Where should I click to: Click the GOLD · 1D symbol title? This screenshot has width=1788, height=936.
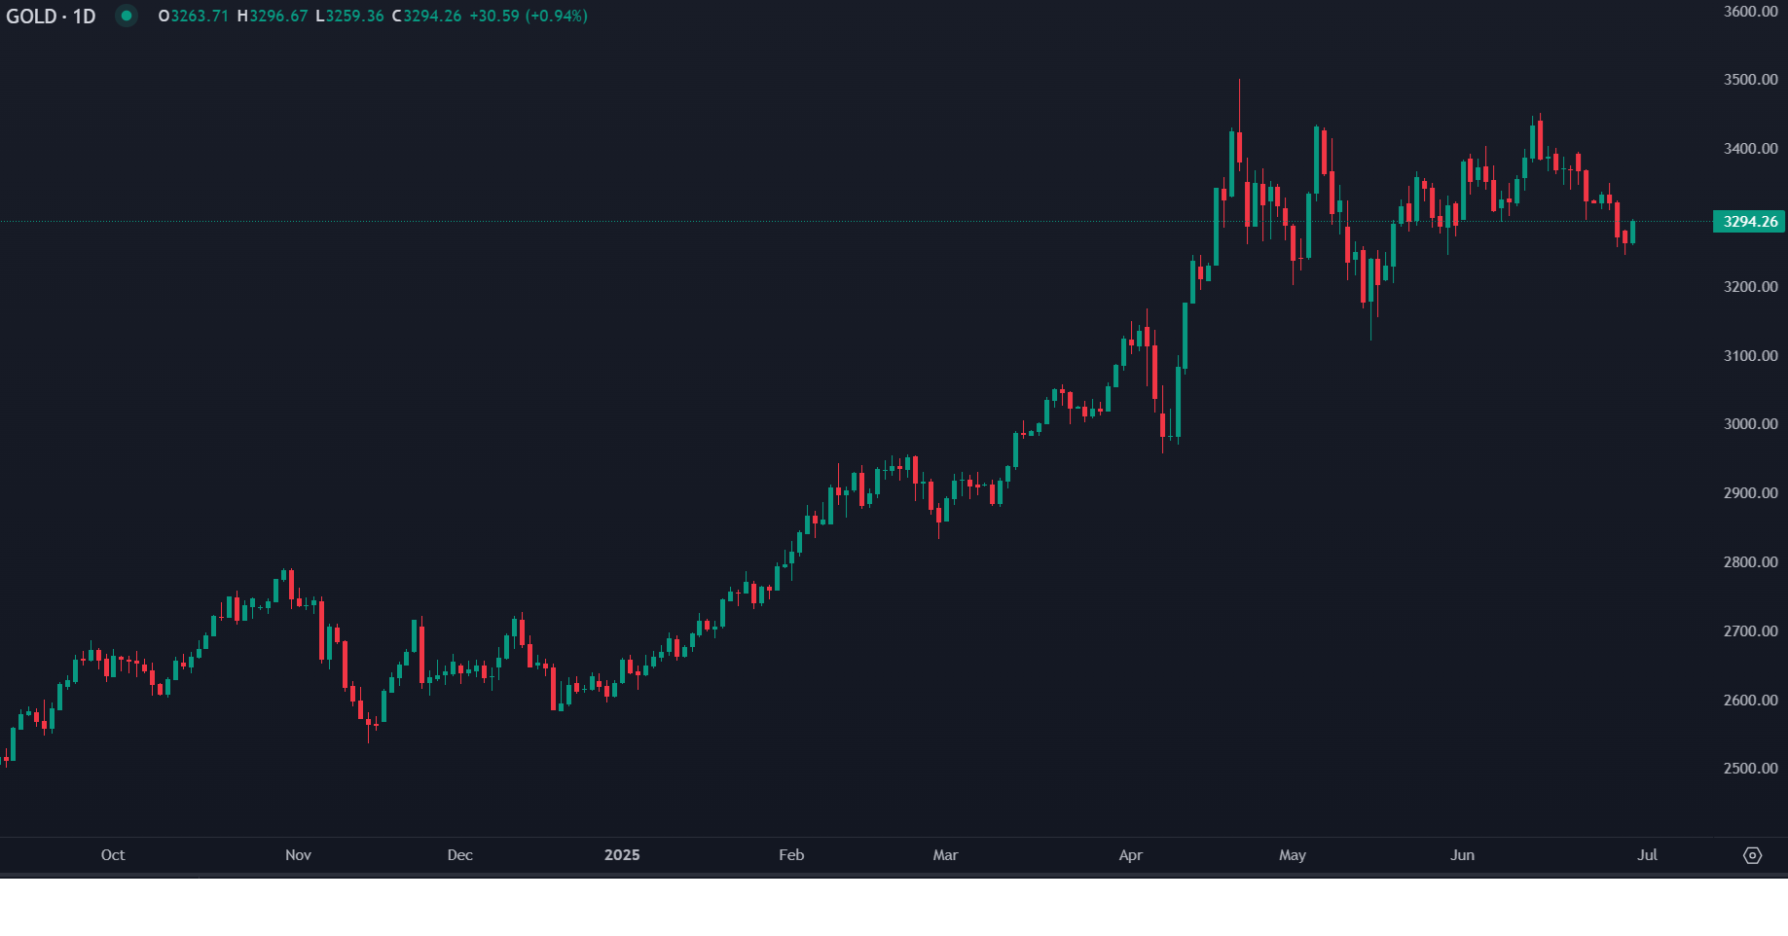point(51,17)
